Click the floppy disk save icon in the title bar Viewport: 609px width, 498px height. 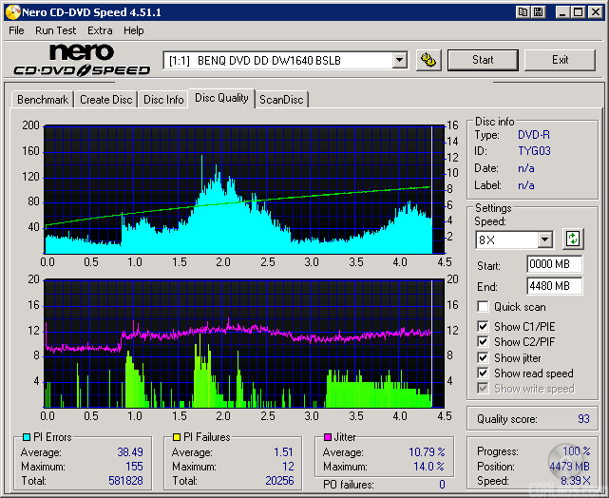pyautogui.click(x=538, y=11)
